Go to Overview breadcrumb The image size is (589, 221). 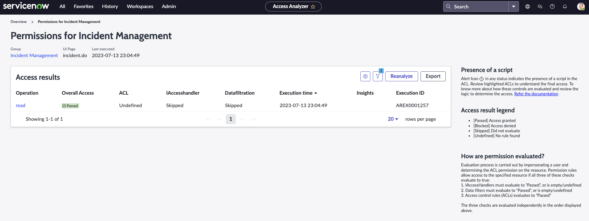(19, 22)
